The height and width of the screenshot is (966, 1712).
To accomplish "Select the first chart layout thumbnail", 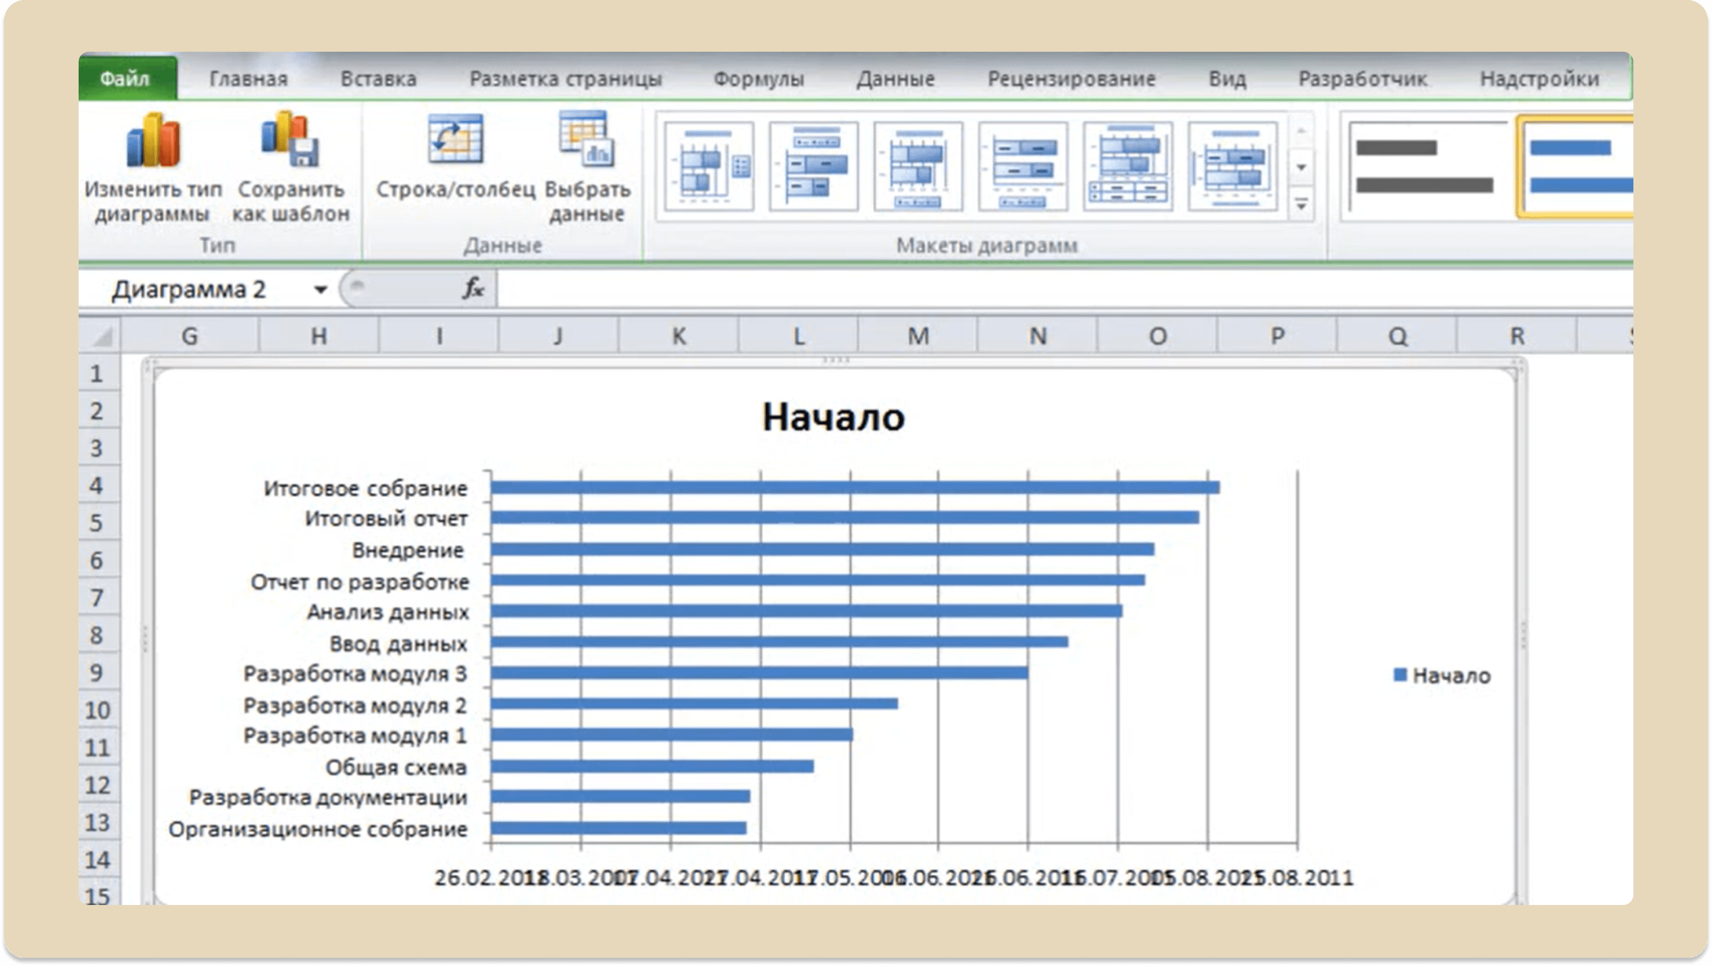I will [709, 166].
